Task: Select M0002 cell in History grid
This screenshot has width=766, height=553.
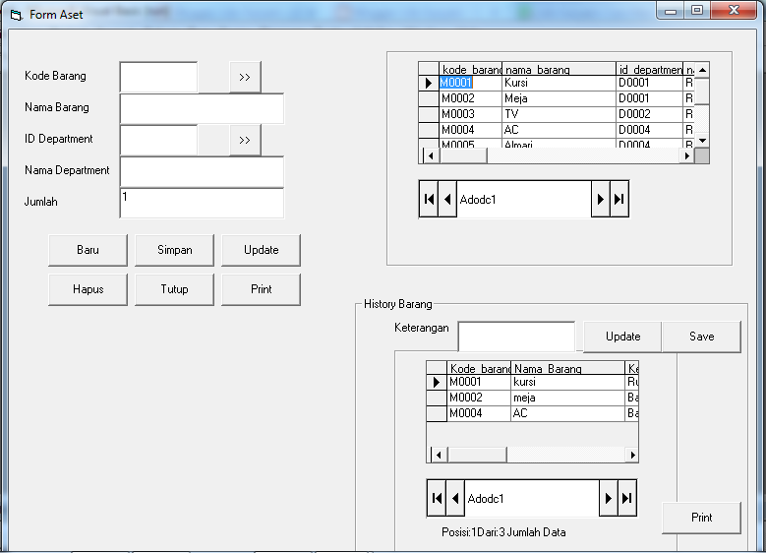Action: (x=478, y=398)
